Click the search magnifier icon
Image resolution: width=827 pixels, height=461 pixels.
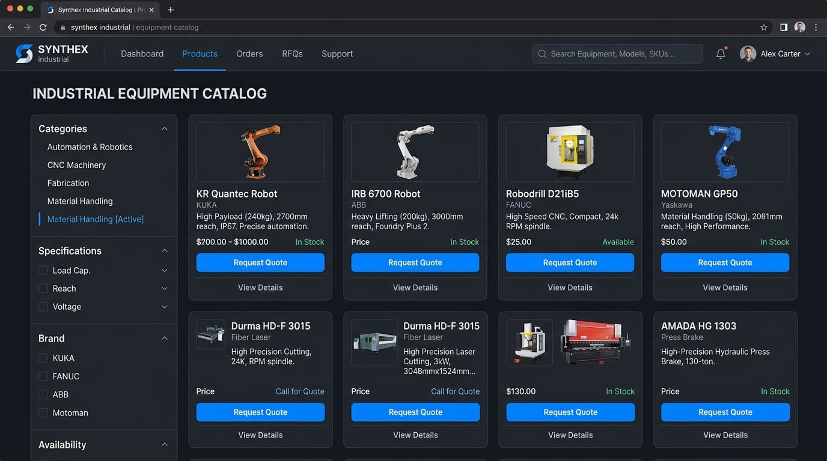pyautogui.click(x=542, y=54)
